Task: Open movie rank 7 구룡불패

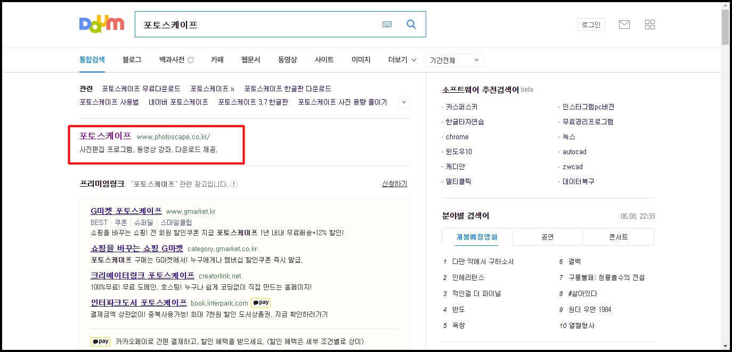Action: pos(607,277)
